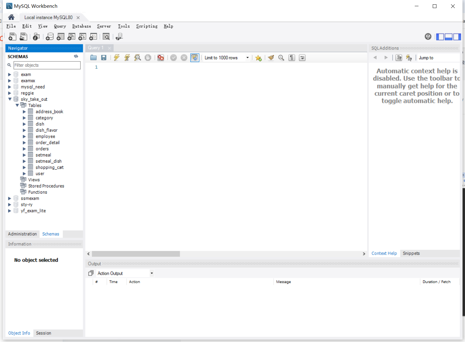Open find panel magnifier icon
Viewport: 465px width, 342px height.
[x=281, y=58]
